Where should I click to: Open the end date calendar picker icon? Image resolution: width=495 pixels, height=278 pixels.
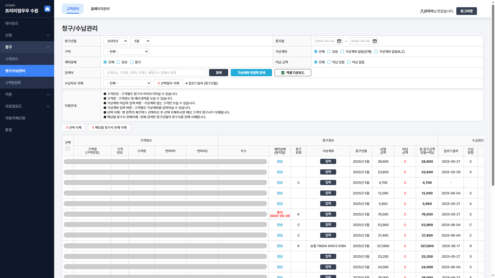pyautogui.click(x=375, y=41)
